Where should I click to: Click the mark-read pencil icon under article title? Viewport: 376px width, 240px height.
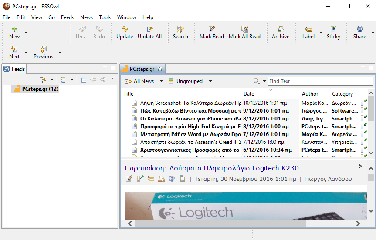click(x=129, y=179)
